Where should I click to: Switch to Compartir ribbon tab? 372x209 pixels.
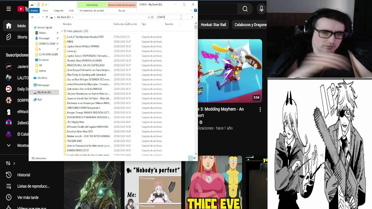[x=58, y=10]
